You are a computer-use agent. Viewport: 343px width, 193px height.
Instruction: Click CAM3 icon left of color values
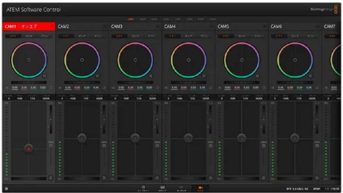coord(113,88)
